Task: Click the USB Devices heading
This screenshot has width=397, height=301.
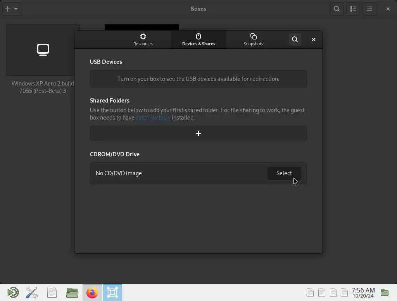Action: coord(106,62)
